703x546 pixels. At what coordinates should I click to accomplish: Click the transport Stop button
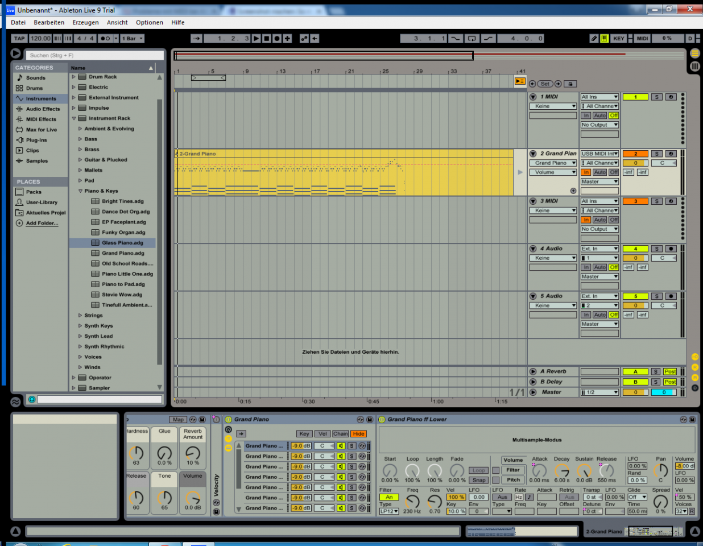coord(267,39)
